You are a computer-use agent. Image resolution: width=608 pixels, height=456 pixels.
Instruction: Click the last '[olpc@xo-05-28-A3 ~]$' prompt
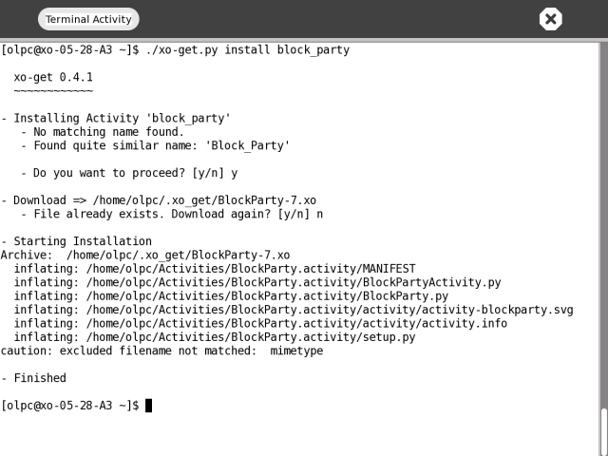[x=70, y=406]
